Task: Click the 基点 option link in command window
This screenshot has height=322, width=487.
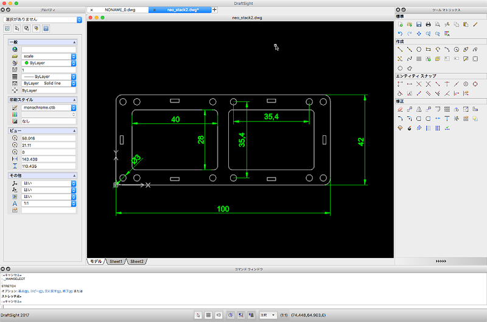Action: coord(23,291)
